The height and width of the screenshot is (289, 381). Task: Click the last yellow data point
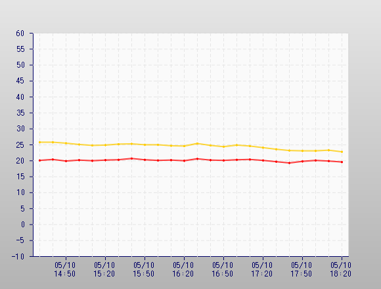(342, 152)
